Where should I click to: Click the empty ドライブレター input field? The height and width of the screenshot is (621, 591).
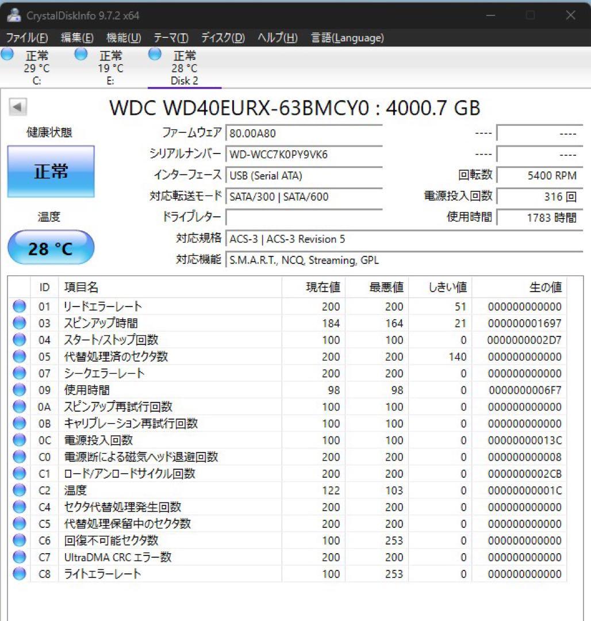(x=305, y=217)
